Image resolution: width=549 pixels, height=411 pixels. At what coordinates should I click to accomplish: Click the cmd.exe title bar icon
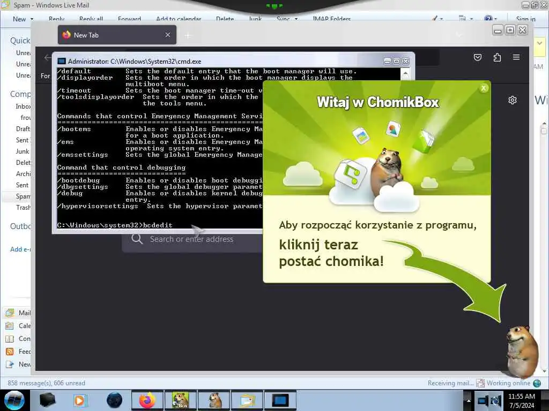[x=62, y=61]
